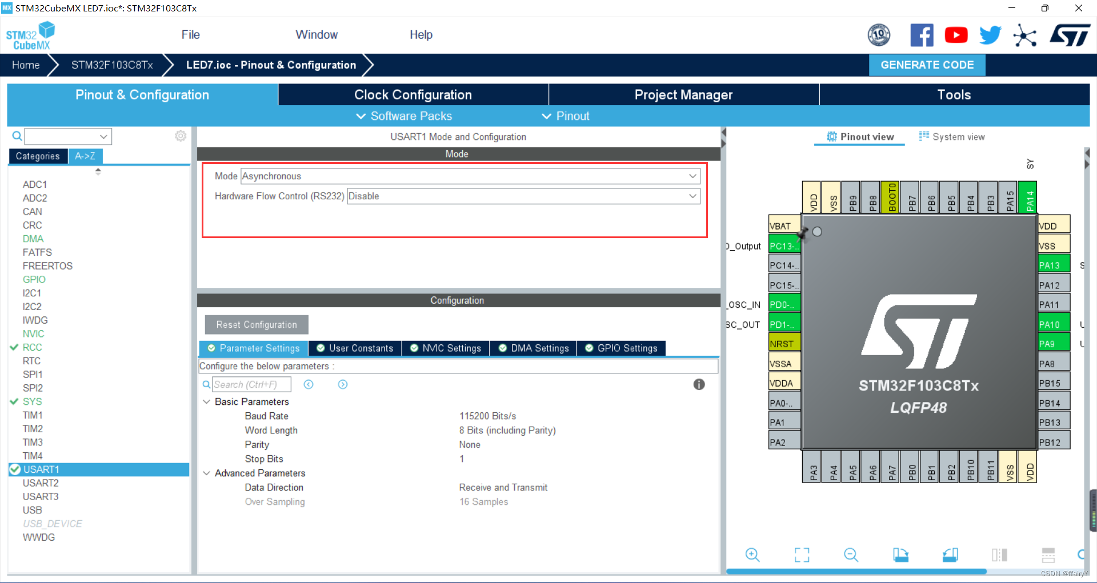Click the peripheral search magnifier icon
The image size is (1097, 583).
17,136
